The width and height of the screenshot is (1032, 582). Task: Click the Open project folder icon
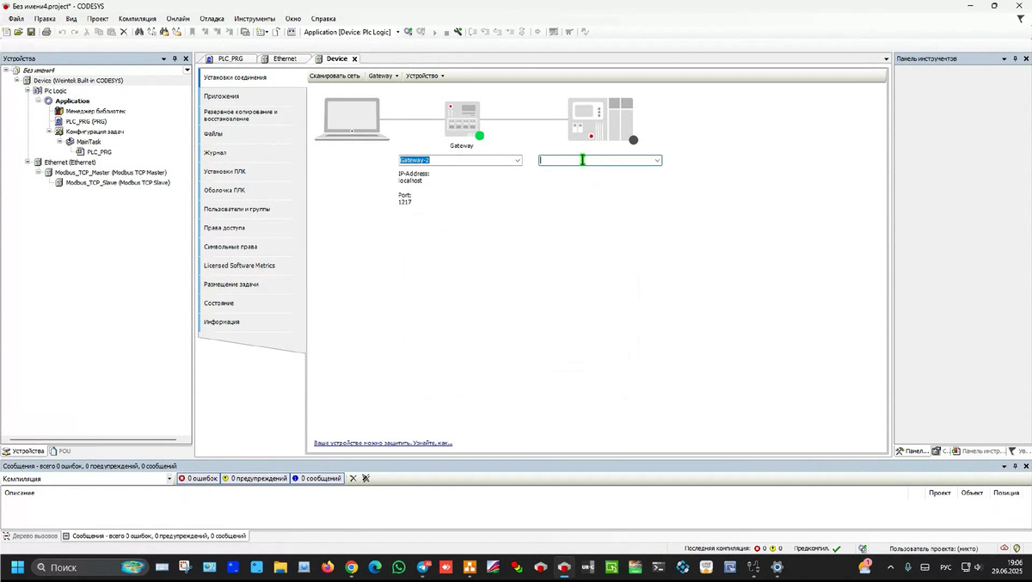pyautogui.click(x=18, y=32)
